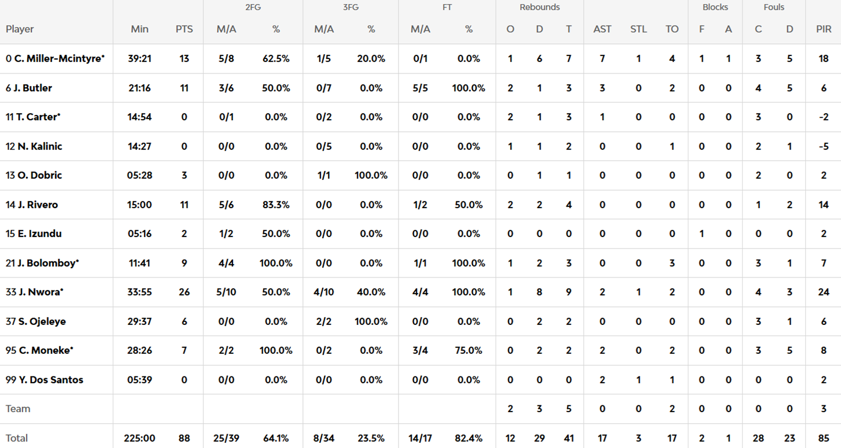Image resolution: width=841 pixels, height=448 pixels.
Task: Click the AST column header
Action: (602, 29)
